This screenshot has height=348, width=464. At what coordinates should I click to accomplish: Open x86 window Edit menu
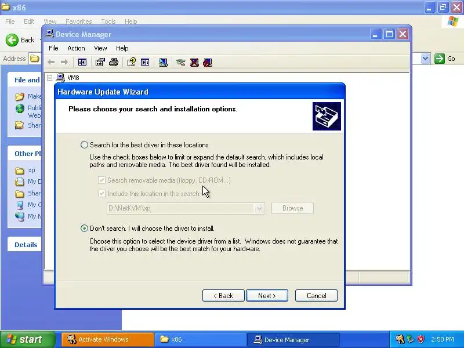pyautogui.click(x=28, y=21)
